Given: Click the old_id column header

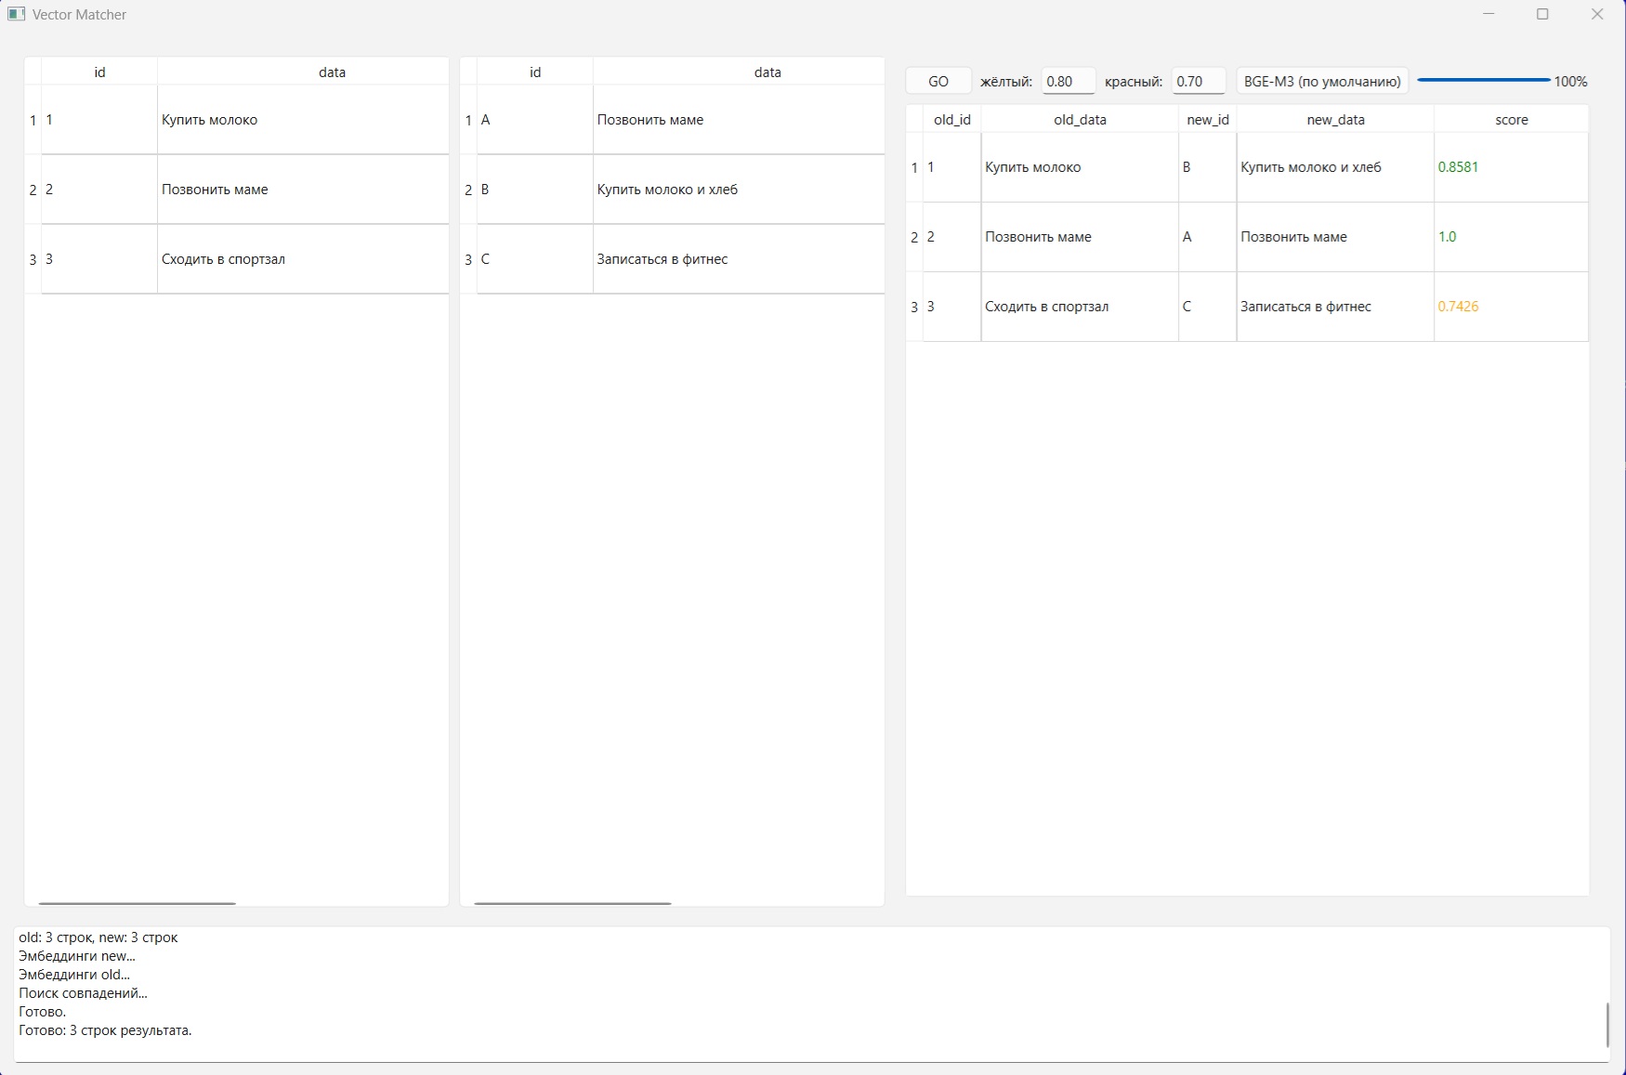Looking at the screenshot, I should [952, 120].
